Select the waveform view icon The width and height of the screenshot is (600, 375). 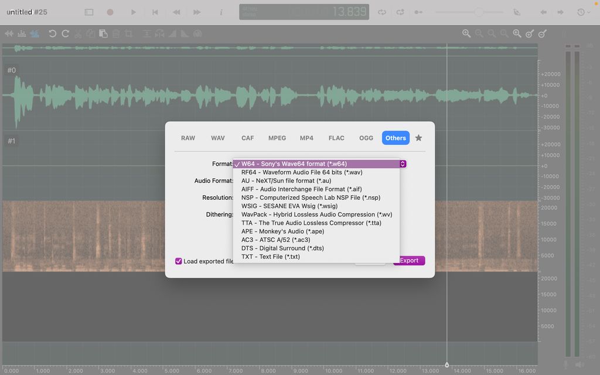point(9,33)
